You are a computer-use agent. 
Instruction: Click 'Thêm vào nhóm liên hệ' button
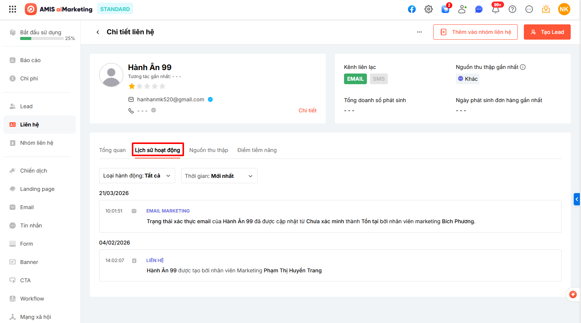(475, 32)
